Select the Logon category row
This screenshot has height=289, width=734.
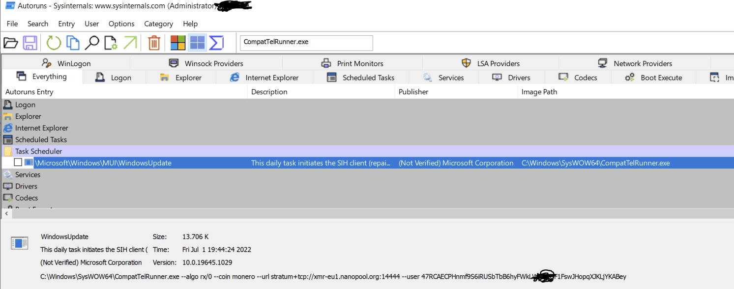click(x=368, y=105)
